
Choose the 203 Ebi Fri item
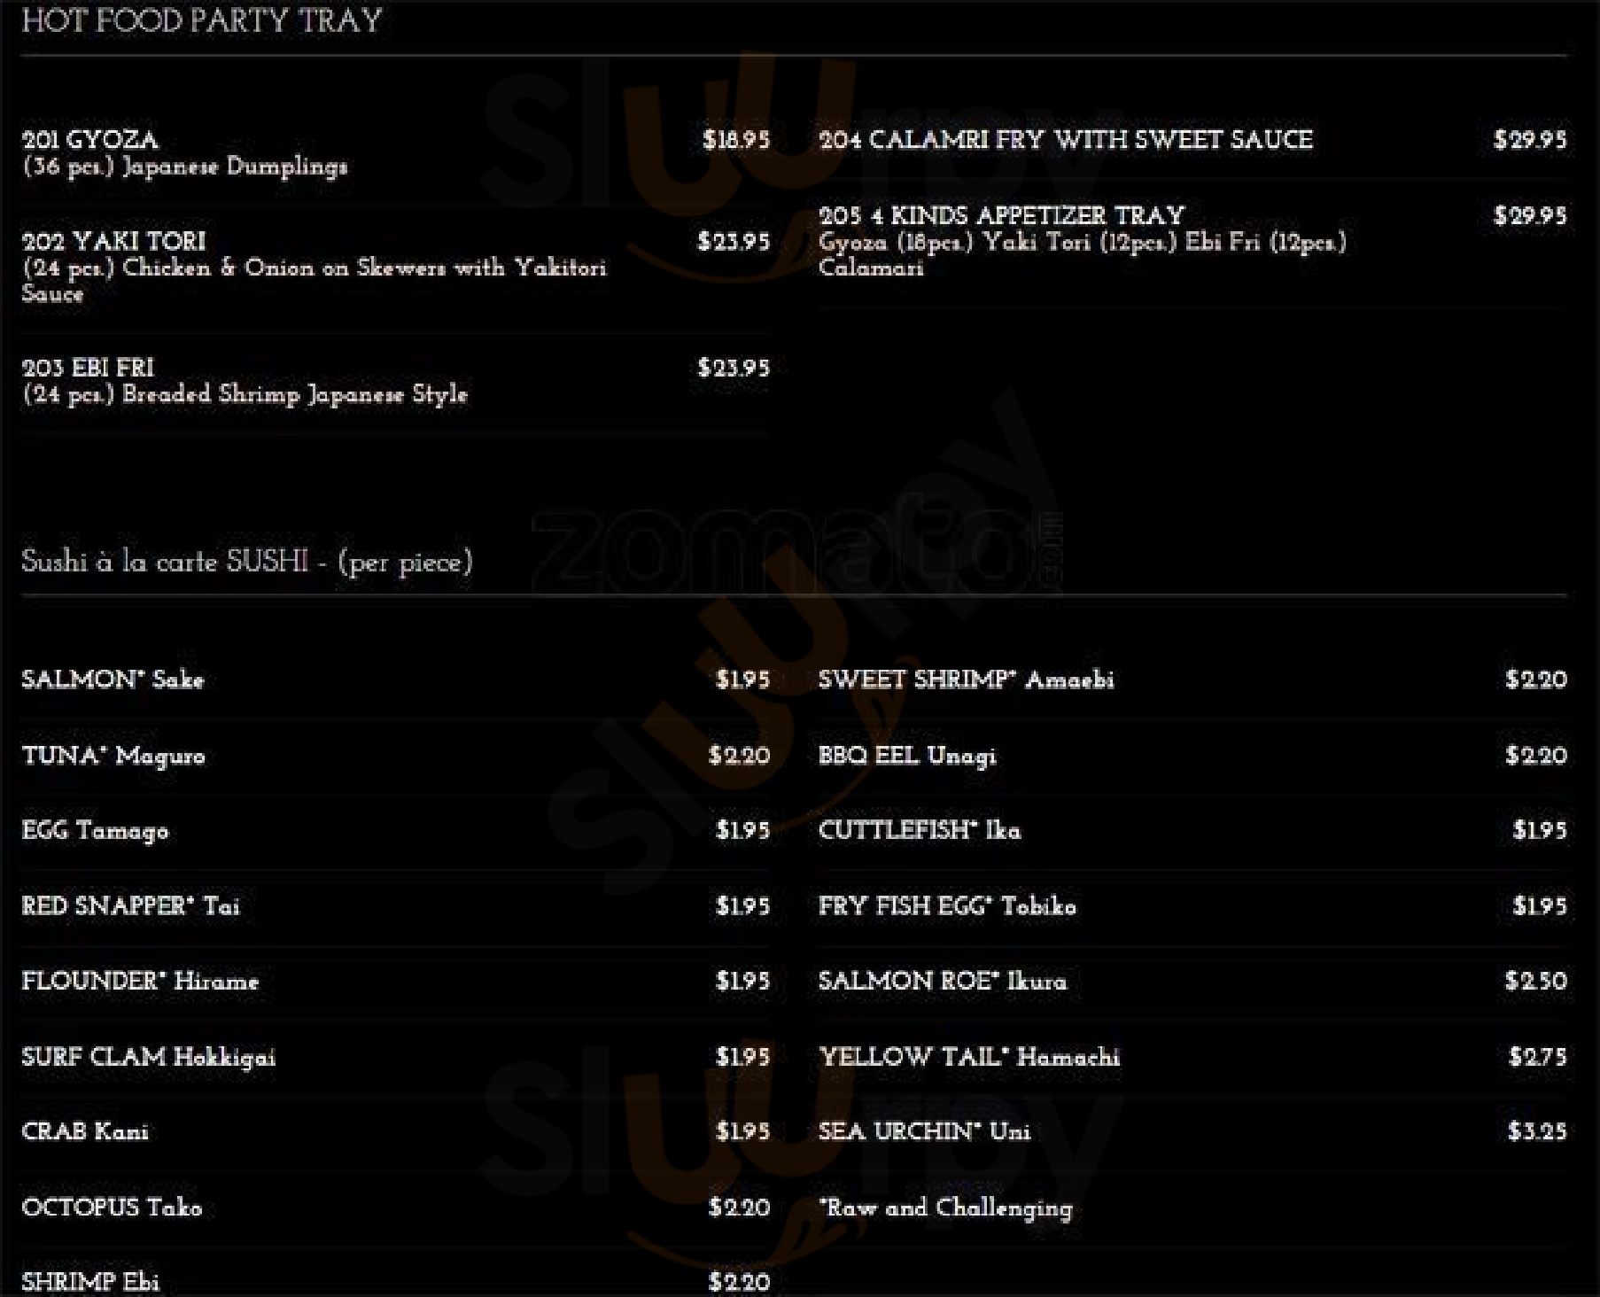click(x=88, y=368)
